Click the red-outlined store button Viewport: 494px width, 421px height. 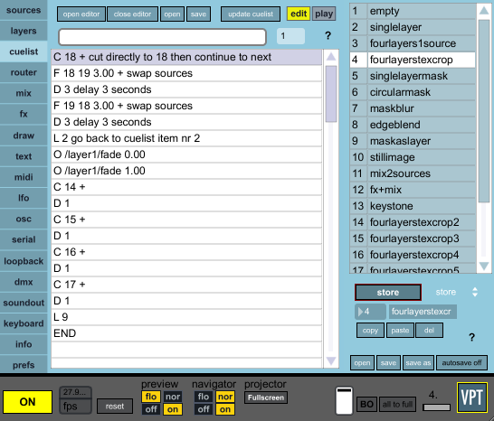pyautogui.click(x=388, y=293)
